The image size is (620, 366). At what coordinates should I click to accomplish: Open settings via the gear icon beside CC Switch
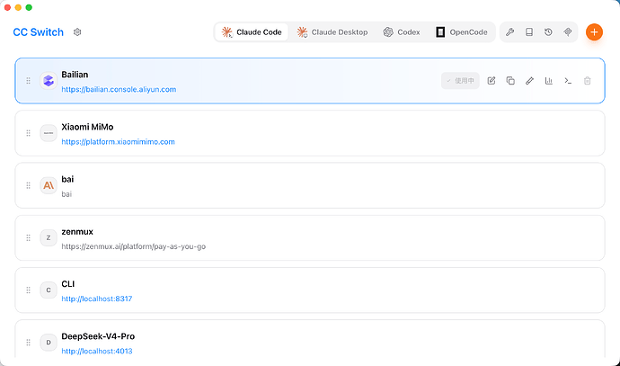tap(77, 32)
